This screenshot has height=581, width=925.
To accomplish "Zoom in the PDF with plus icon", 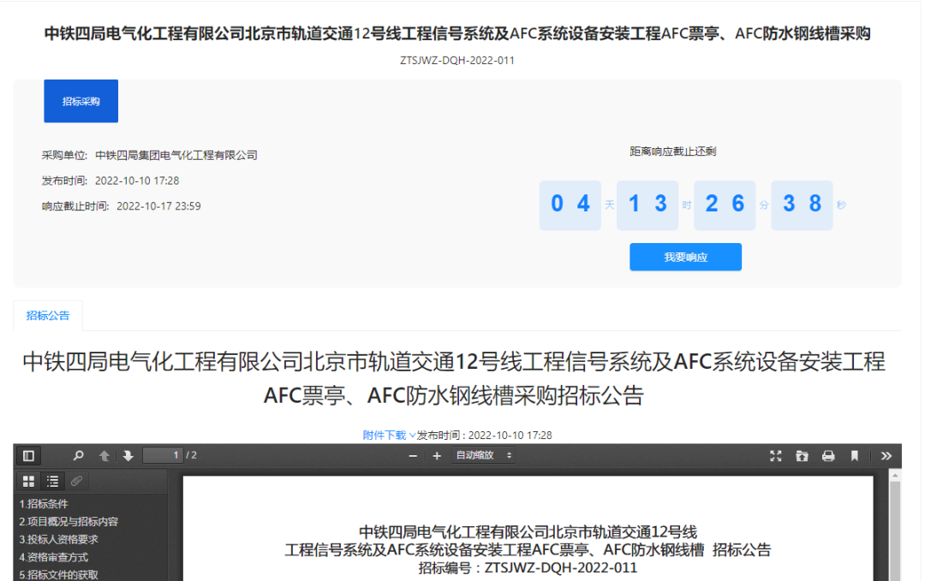I will coord(437,455).
